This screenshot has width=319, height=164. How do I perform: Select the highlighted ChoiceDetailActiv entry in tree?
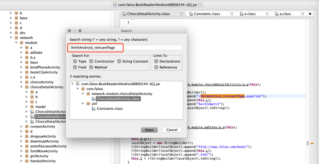point(50,117)
